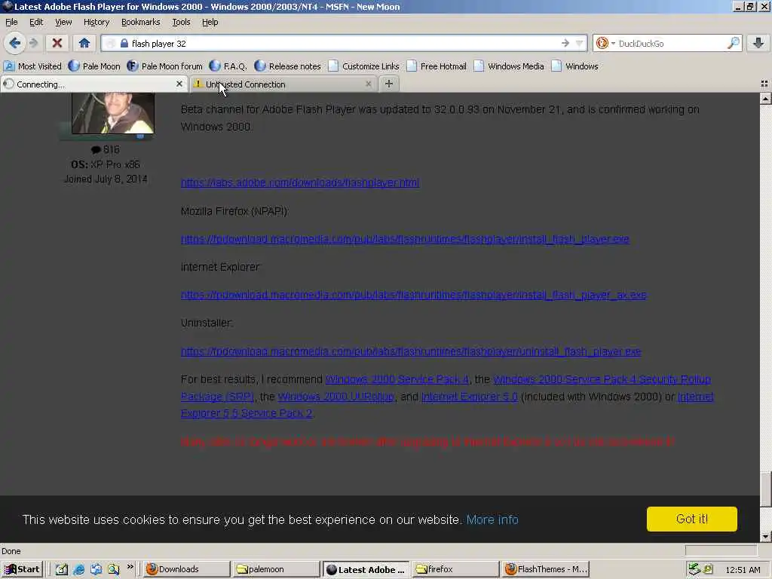The height and width of the screenshot is (579, 772).
Task: Open the SP4 Security Rollup Package link
Action: [x=602, y=379]
